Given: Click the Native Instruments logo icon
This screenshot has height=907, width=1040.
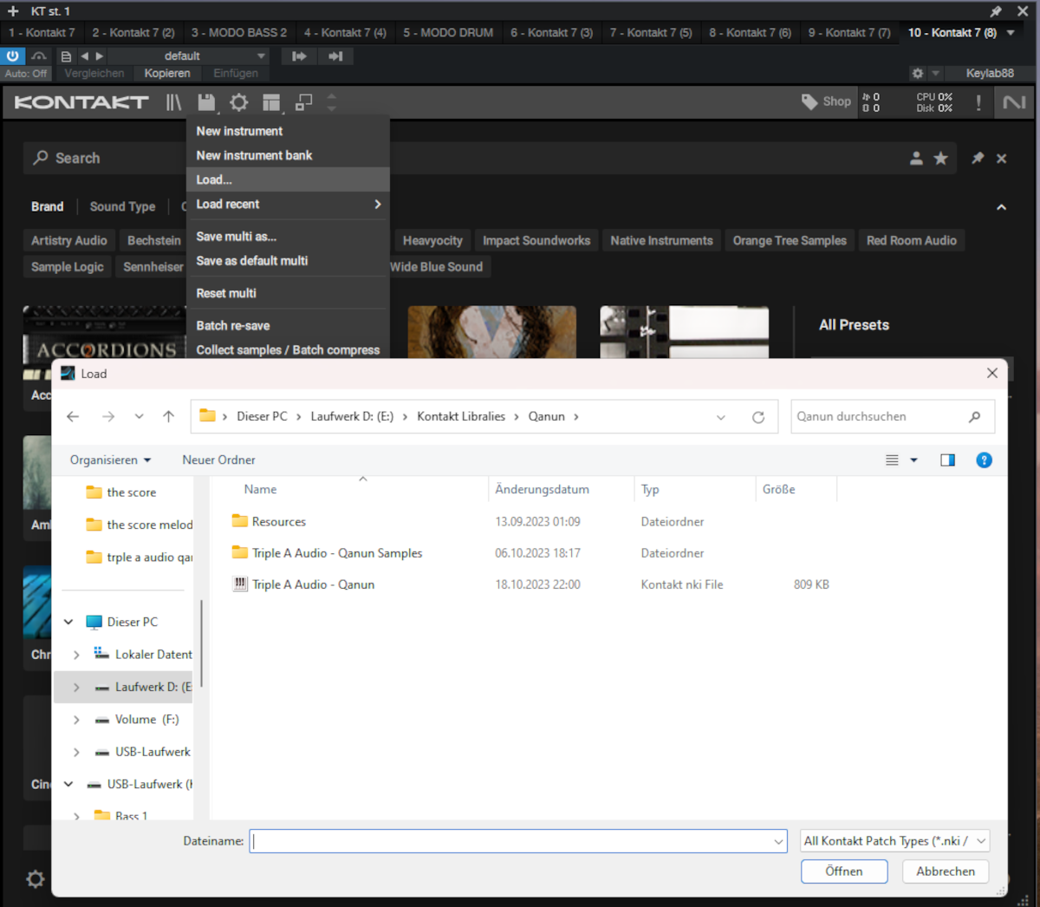Looking at the screenshot, I should (x=1014, y=102).
